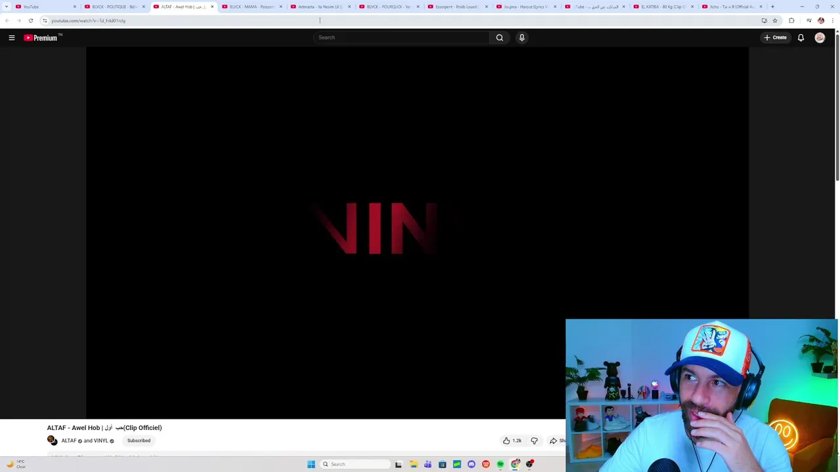Dislike the video with the thumbs-down button
840x472 pixels.
tap(534, 441)
